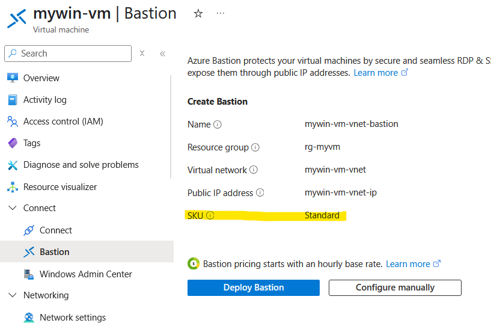Click the purple Tags icon
Image resolution: width=491 pixels, height=326 pixels.
[13, 143]
